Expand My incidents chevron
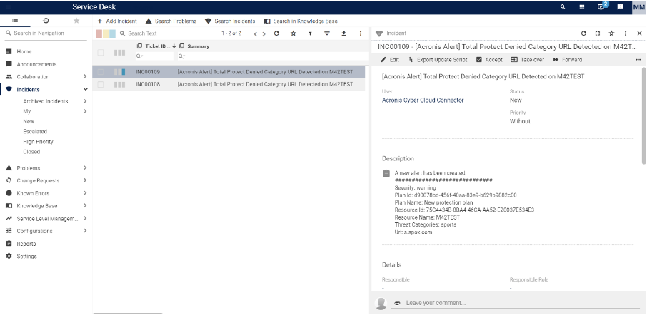Image resolution: width=647 pixels, height=315 pixels. click(85, 111)
